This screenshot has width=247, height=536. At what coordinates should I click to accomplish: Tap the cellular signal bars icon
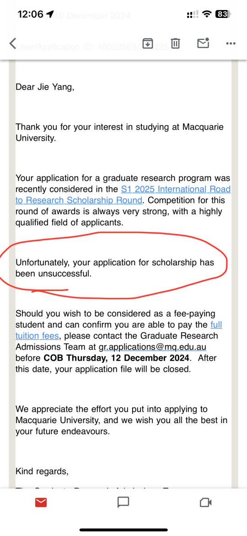point(193,14)
